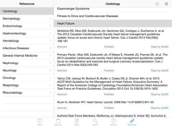Open Fitness to Drive and Cardiovascular Diseases
The image size is (172, 126).
click(x=87, y=16)
